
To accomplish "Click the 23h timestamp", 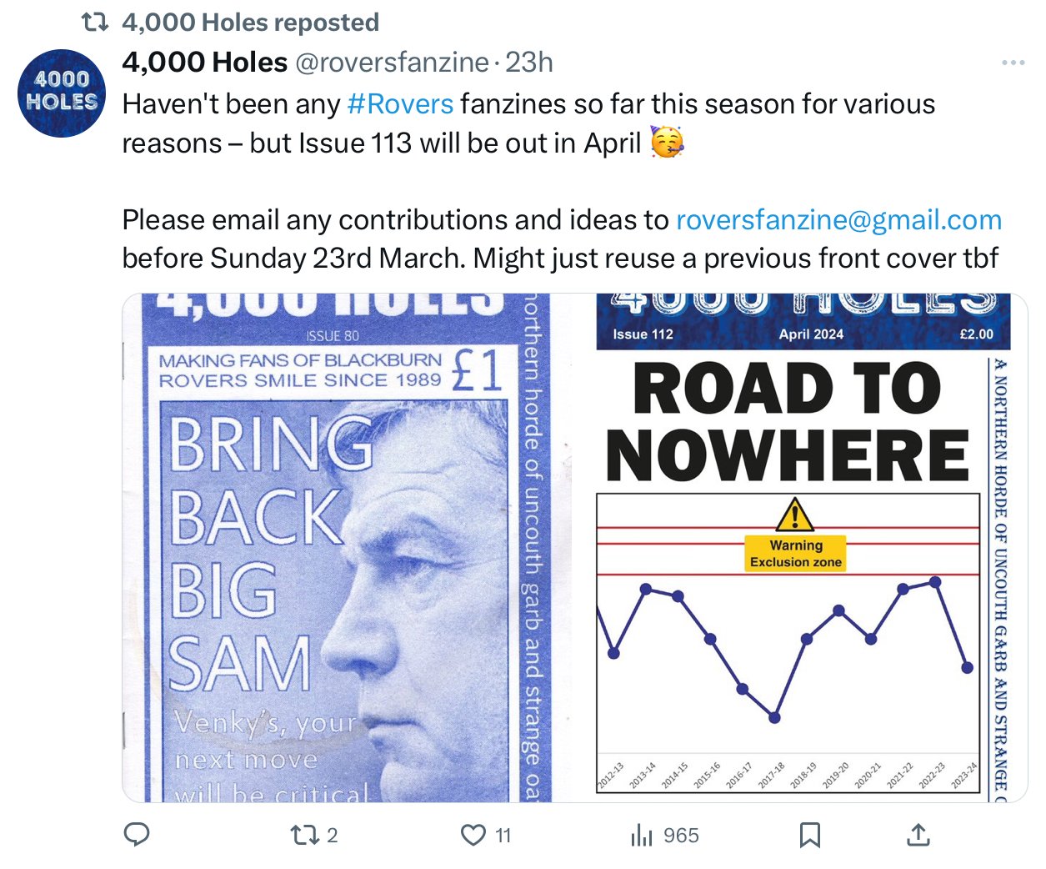I will click(529, 62).
